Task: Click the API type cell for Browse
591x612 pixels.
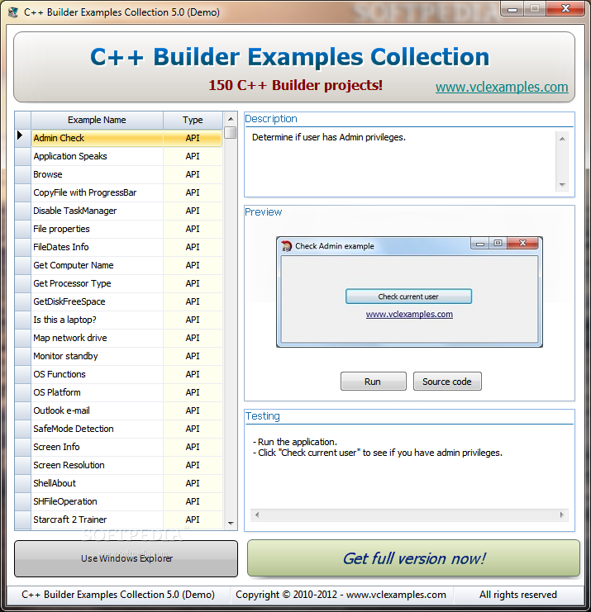Action: point(193,174)
